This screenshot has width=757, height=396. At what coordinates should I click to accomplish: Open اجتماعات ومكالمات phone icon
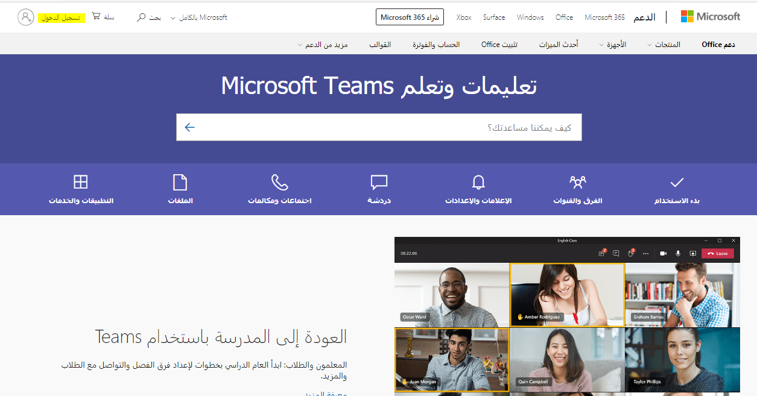[x=279, y=182]
